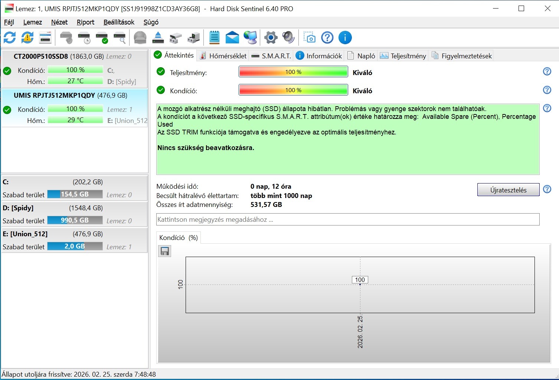Switch to the Teljesítmény tab
The width and height of the screenshot is (559, 380).
[403, 56]
